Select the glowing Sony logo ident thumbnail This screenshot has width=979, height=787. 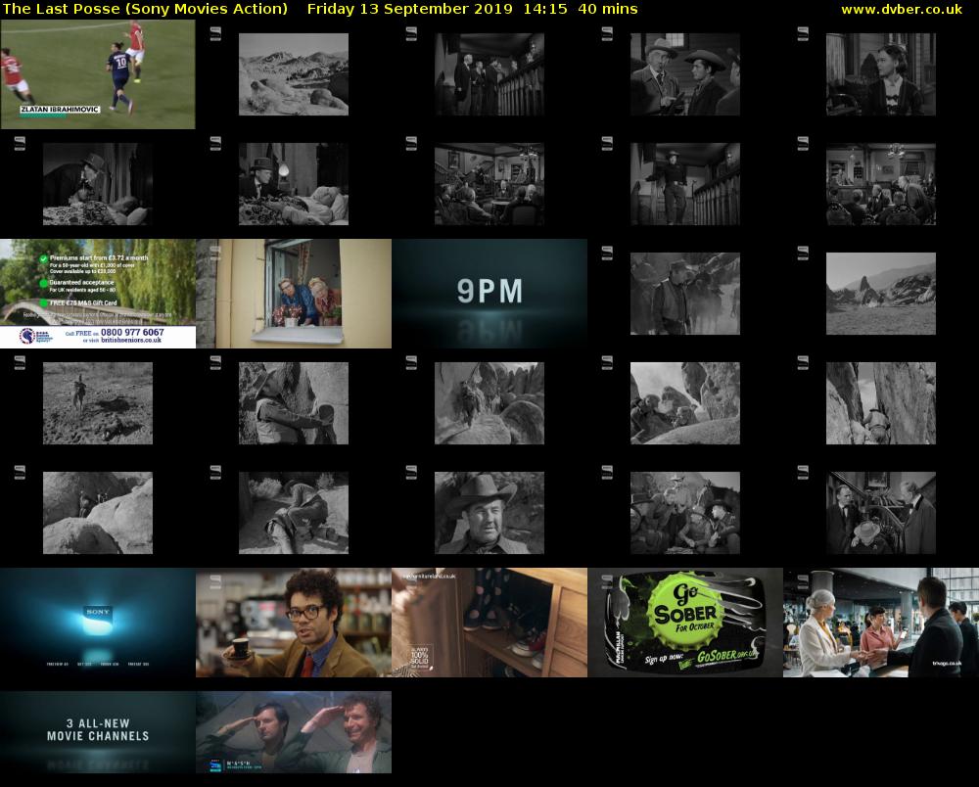pyautogui.click(x=97, y=623)
